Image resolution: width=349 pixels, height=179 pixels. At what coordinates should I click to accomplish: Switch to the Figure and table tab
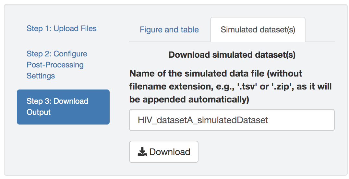(x=169, y=30)
